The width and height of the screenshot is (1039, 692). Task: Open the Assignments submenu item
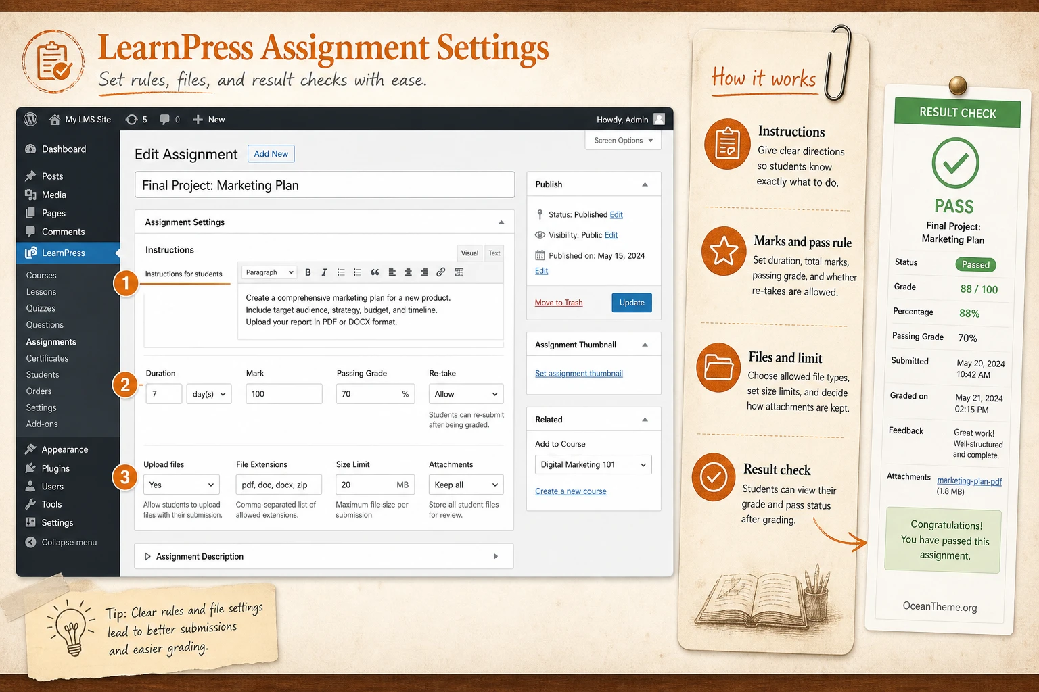51,342
